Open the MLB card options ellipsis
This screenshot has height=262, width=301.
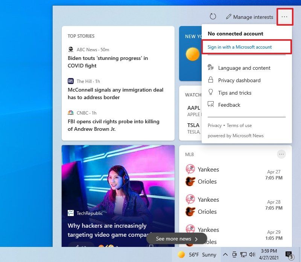tap(281, 154)
